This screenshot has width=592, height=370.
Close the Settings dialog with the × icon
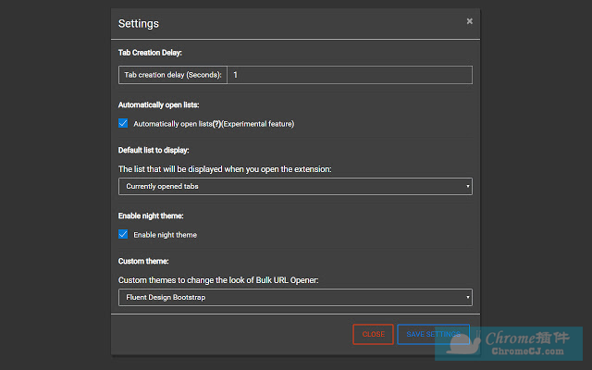[469, 21]
